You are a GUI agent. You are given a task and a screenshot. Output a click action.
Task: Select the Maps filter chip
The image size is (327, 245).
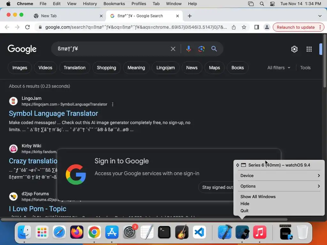click(x=214, y=68)
